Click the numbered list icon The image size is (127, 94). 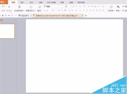84,6
